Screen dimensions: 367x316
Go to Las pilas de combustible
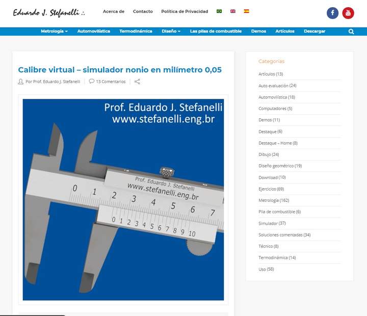click(x=216, y=31)
